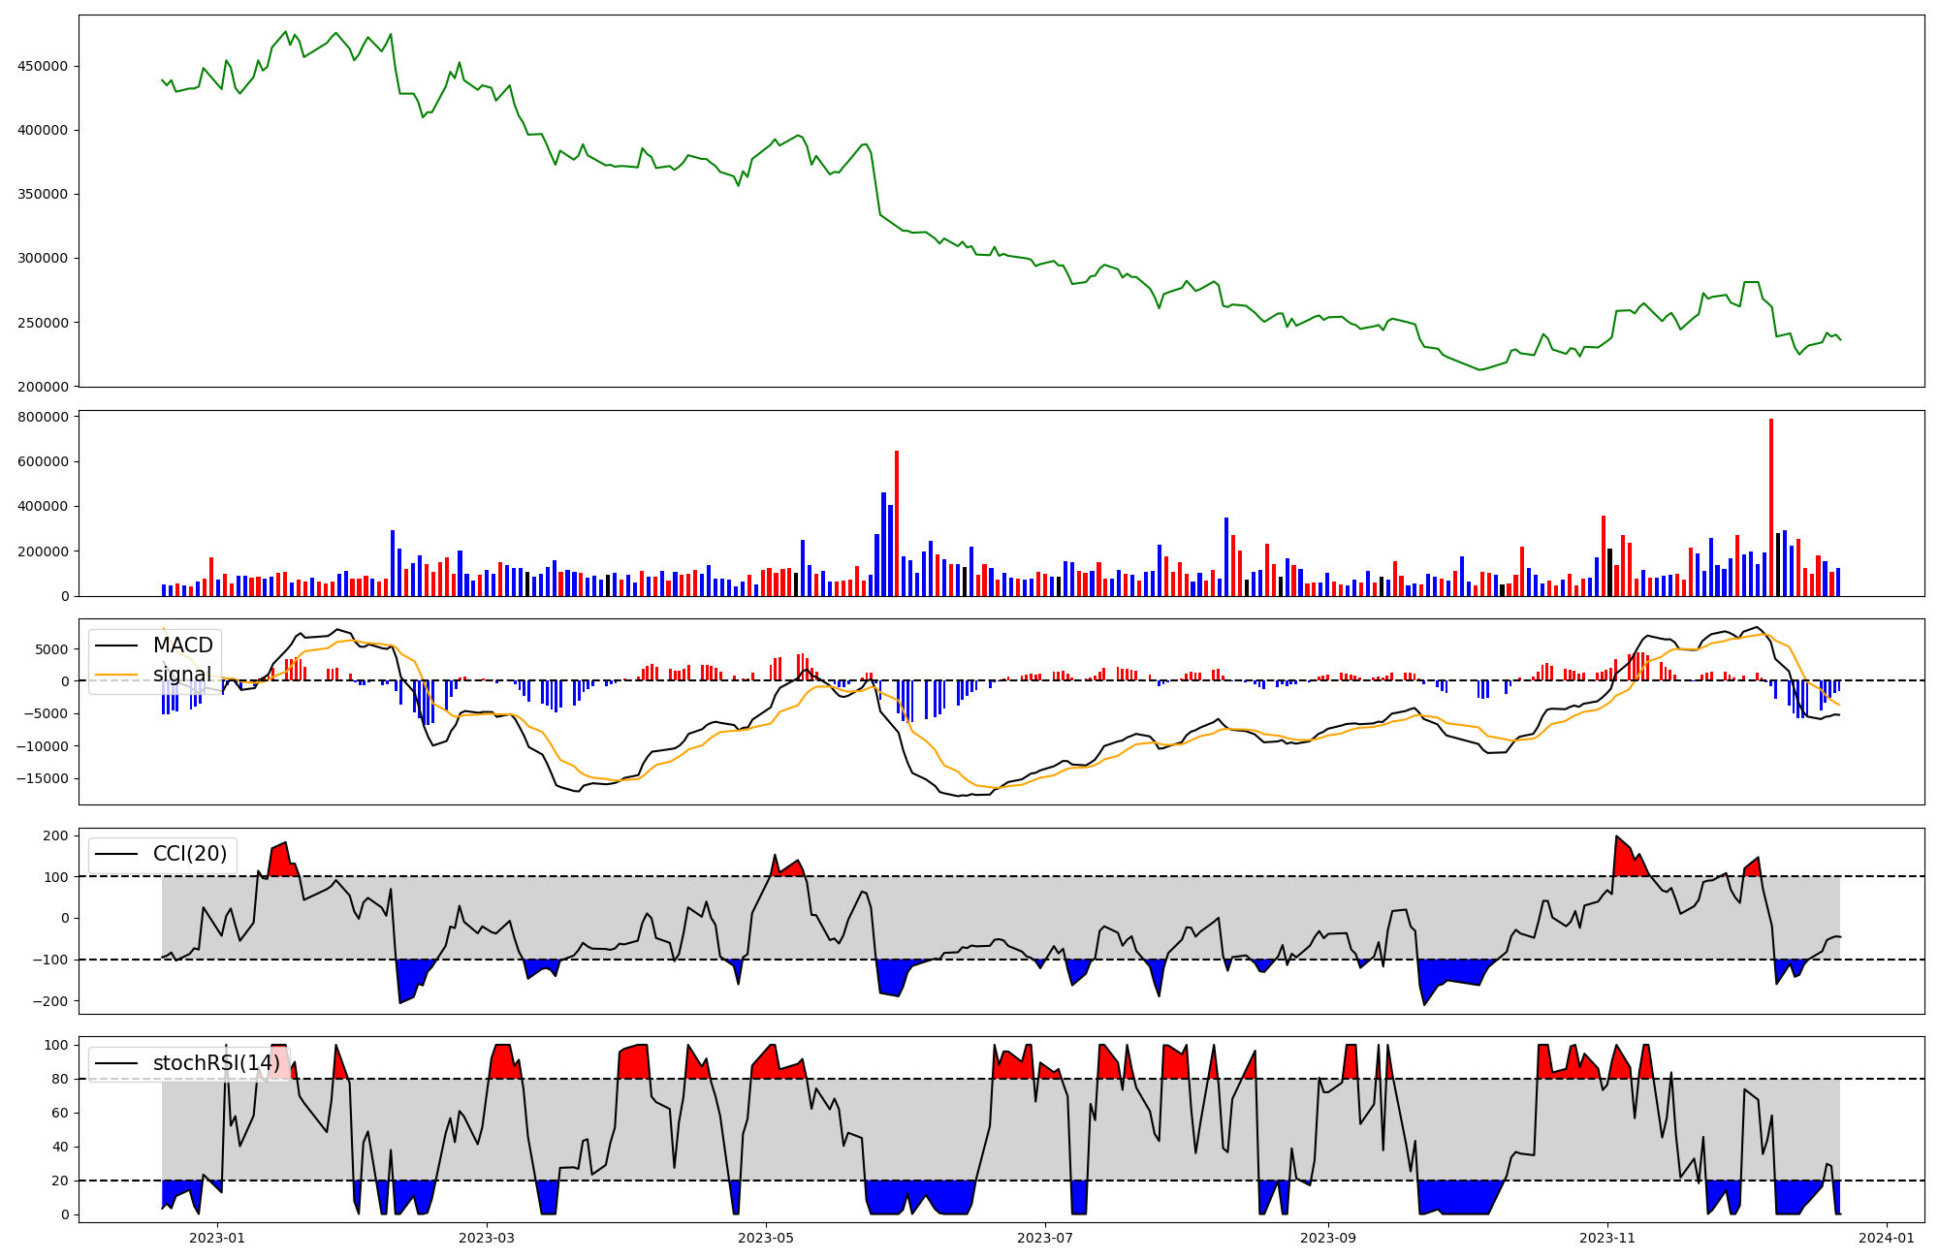Click the 2023-05 x-axis date label
Image resolution: width=1939 pixels, height=1260 pixels.
(x=766, y=1238)
